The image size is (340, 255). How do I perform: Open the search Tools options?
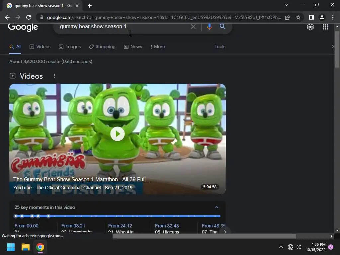(220, 46)
